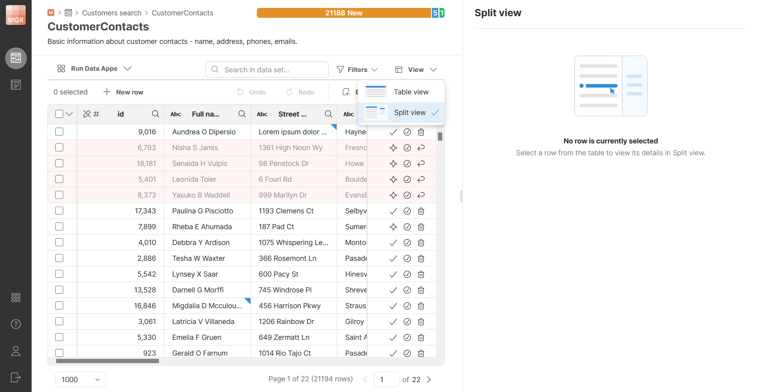Check the row for Paulina G Pisciotto
The image size is (758, 392).
59,211
